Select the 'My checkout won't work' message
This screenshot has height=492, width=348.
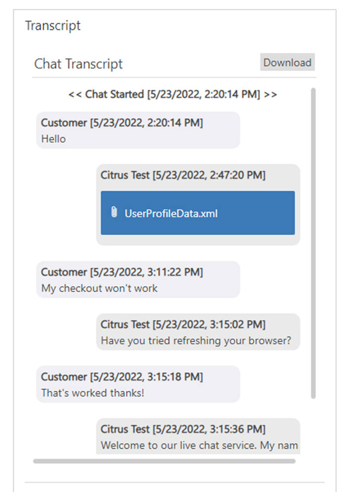click(99, 288)
